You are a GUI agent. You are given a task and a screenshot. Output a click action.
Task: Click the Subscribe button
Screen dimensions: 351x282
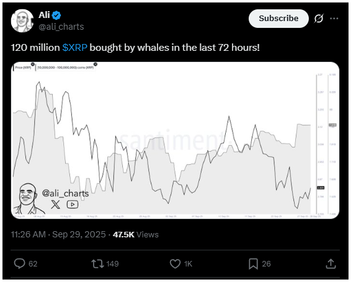(278, 19)
